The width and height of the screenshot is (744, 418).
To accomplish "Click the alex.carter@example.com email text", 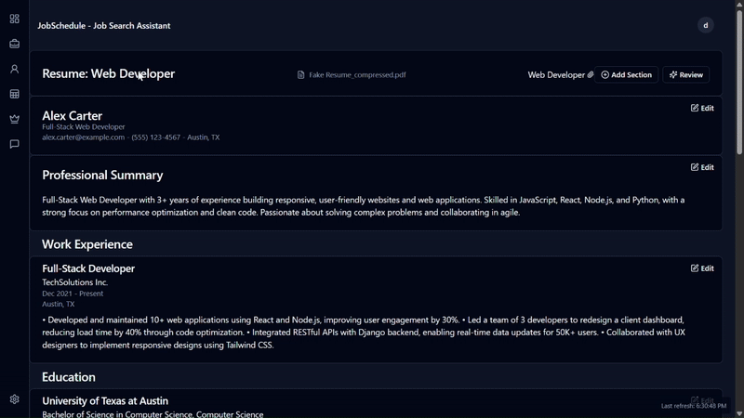I will point(83,137).
